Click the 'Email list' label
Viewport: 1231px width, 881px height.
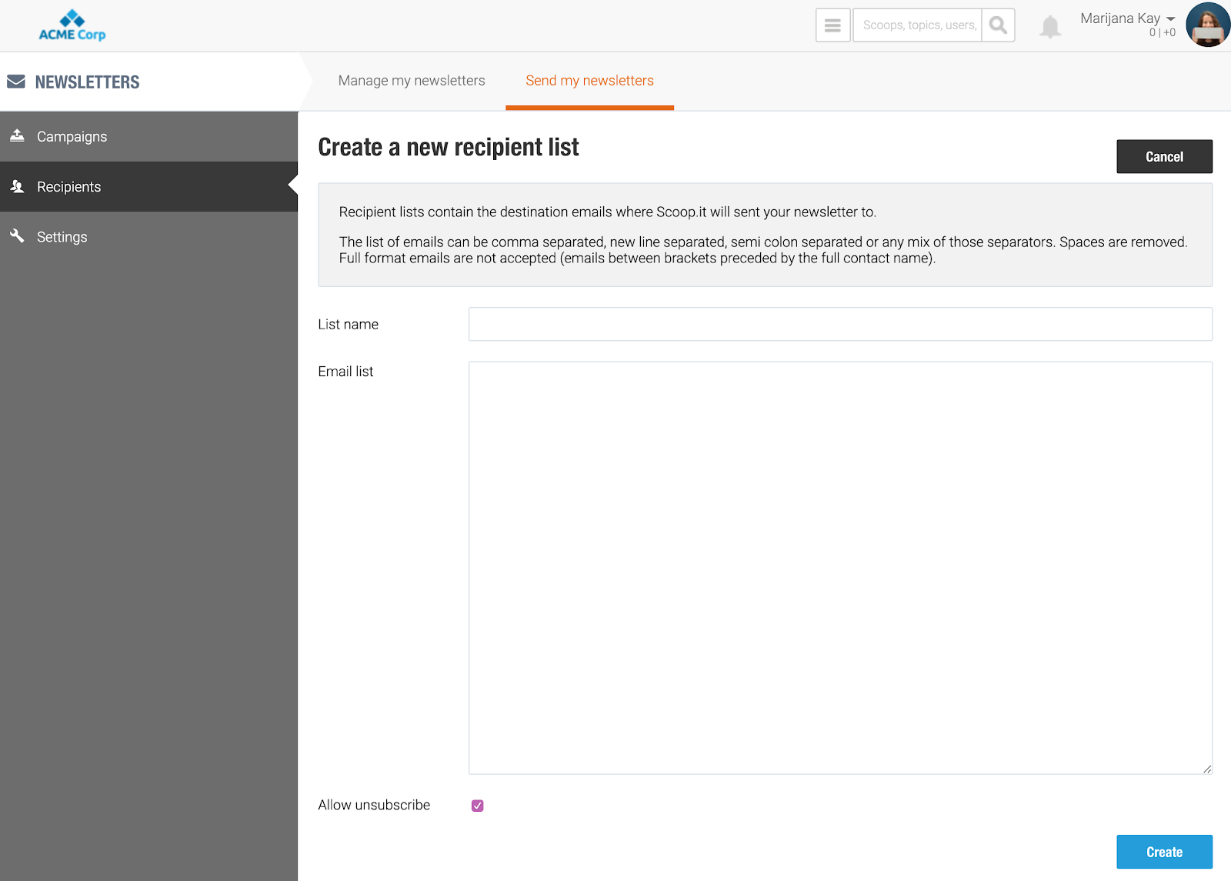coord(345,372)
